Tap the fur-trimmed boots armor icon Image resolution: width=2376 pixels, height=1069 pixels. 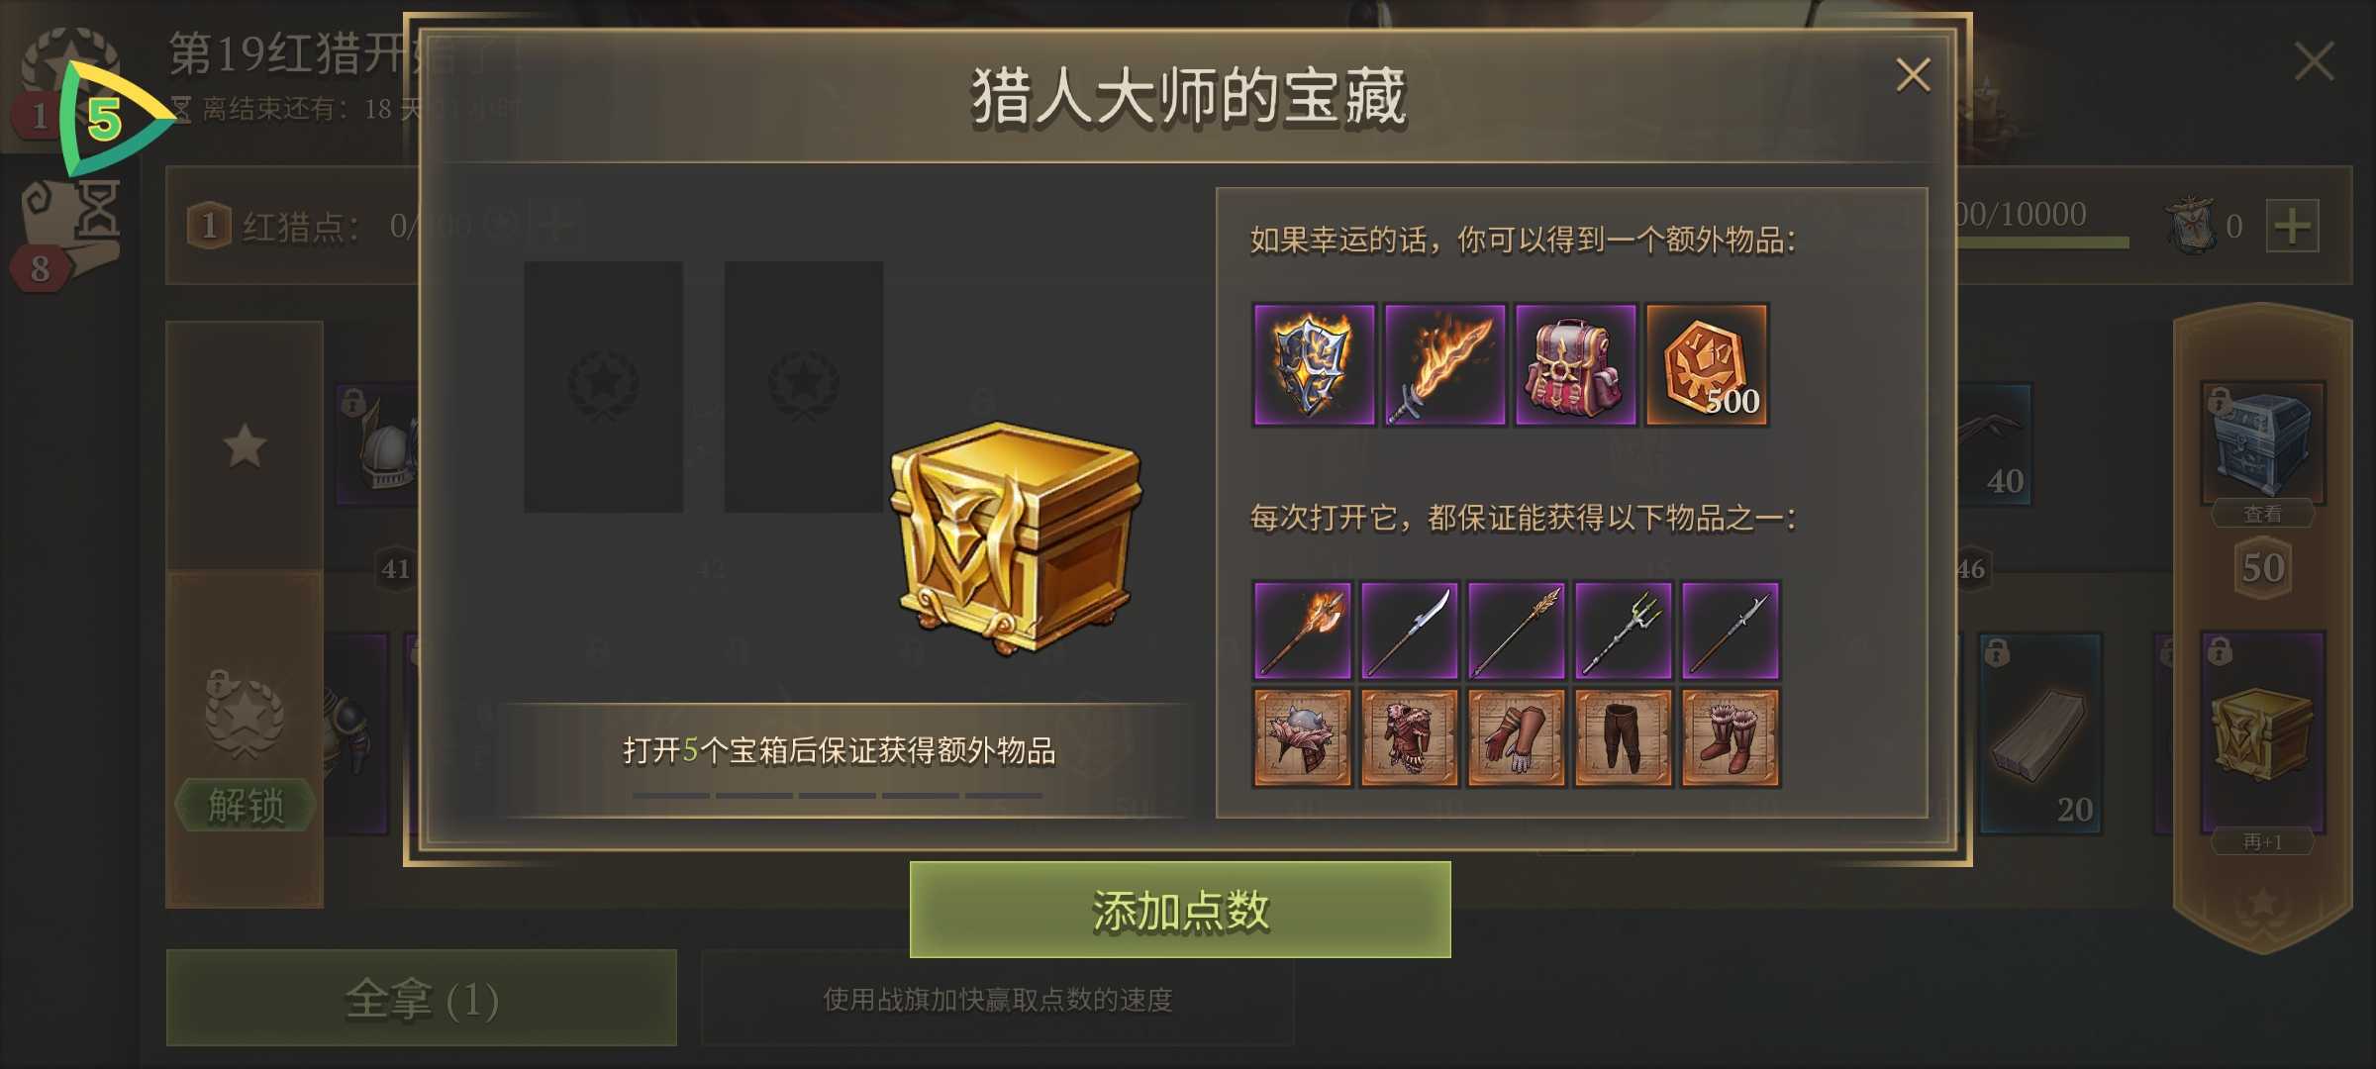(x=1731, y=738)
